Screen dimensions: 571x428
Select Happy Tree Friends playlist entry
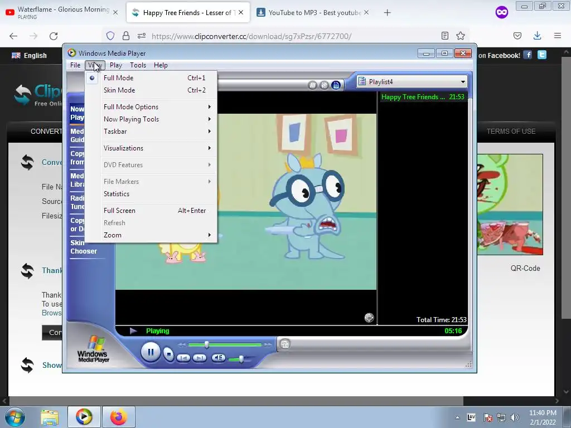423,97
